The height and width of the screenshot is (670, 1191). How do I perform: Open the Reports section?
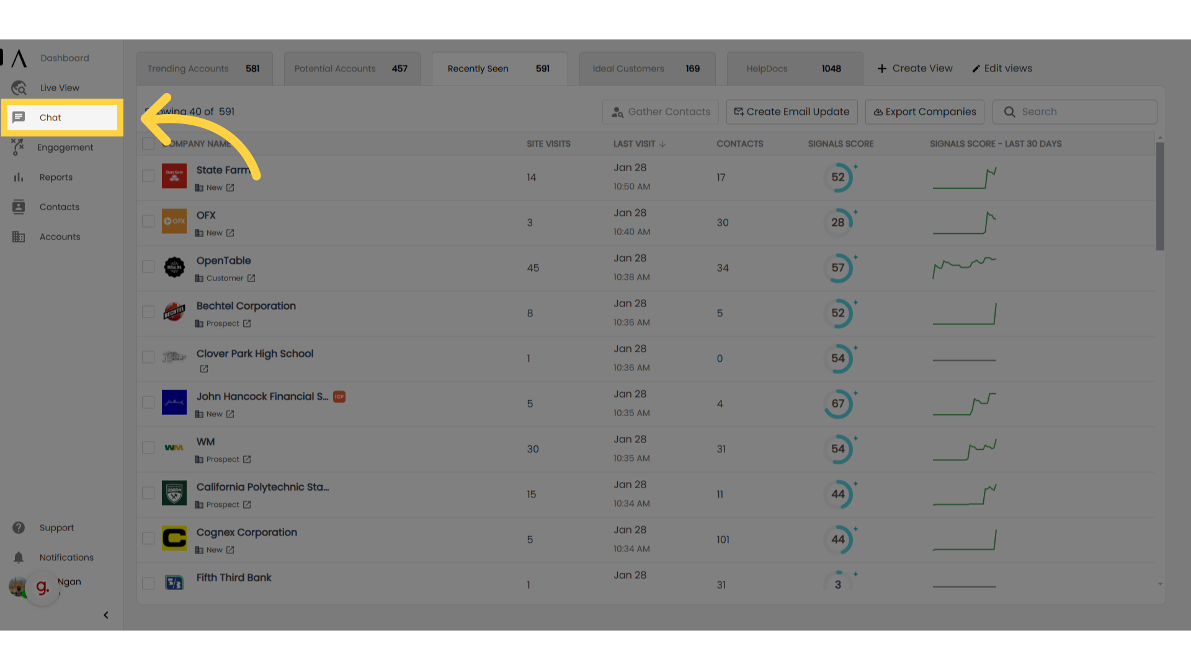coord(55,177)
